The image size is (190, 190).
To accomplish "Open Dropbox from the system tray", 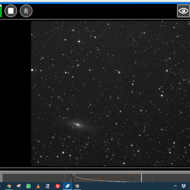I will [184, 186].
